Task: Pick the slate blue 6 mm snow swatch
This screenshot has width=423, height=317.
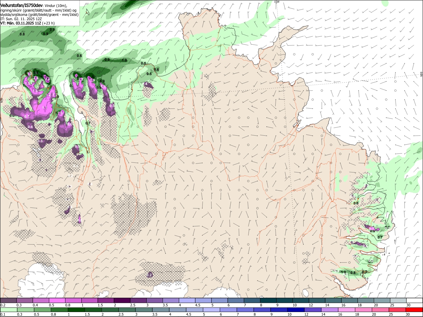Action: (236, 300)
